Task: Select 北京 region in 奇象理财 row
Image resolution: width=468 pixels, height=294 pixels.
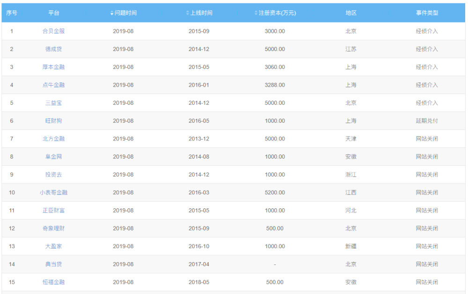Action: coord(351,228)
